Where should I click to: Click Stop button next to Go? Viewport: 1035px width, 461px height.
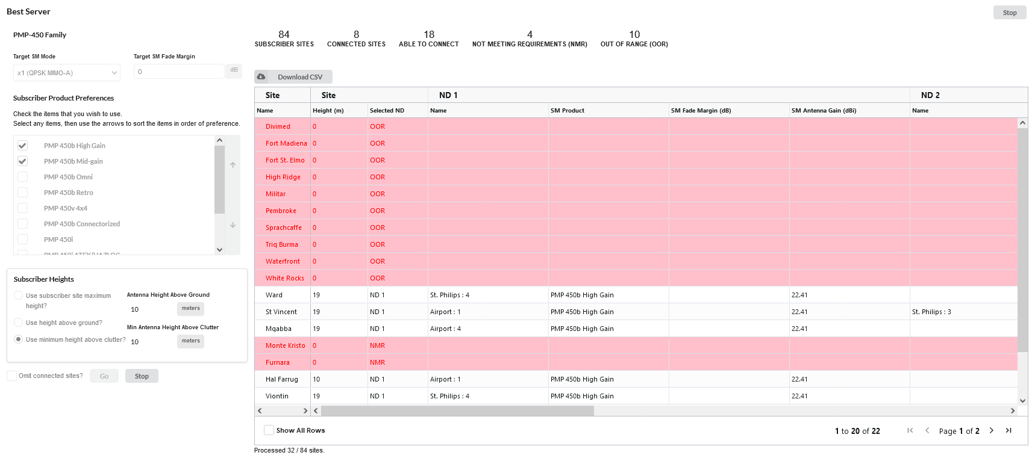coord(142,376)
